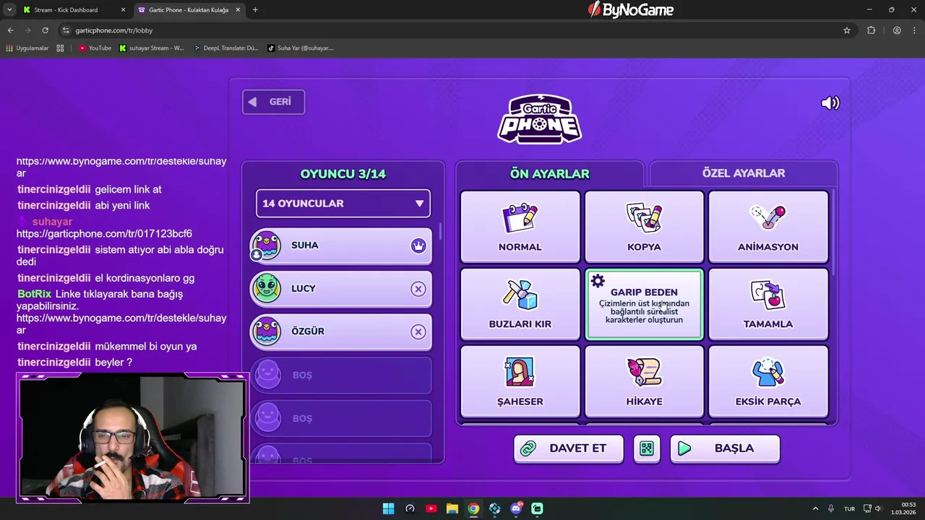The width and height of the screenshot is (925, 520).
Task: Open the browser extensions menu
Action: (871, 30)
